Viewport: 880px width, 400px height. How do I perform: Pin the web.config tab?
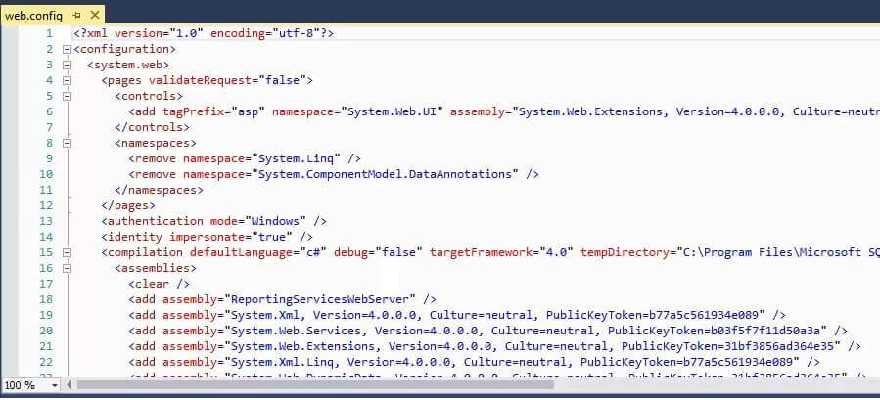click(x=77, y=15)
